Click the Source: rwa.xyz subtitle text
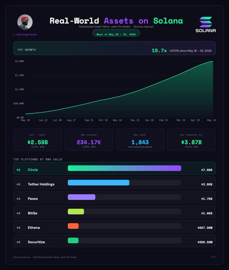 (x=143, y=27)
